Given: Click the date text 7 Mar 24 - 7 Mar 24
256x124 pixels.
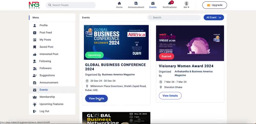Looking at the screenshot, I should (x=175, y=82).
